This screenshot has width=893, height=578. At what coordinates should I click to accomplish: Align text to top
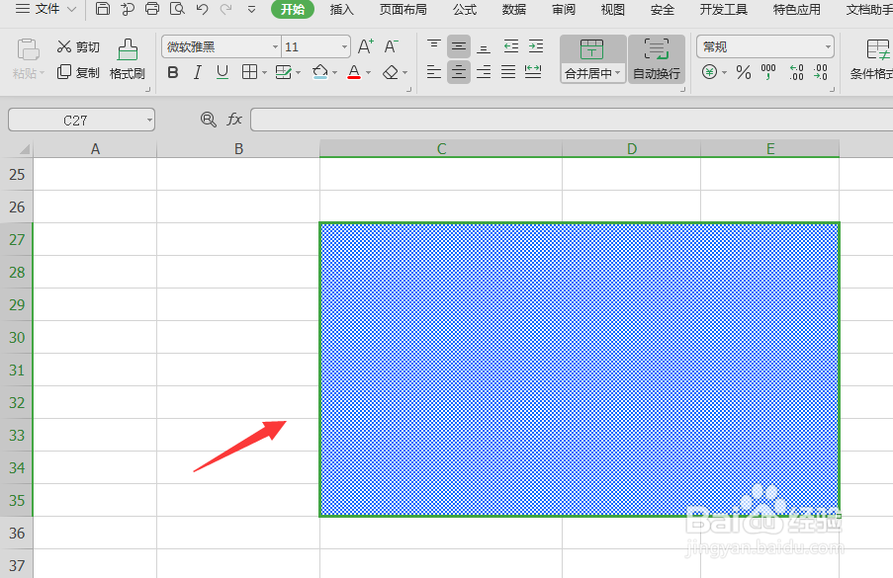point(434,46)
